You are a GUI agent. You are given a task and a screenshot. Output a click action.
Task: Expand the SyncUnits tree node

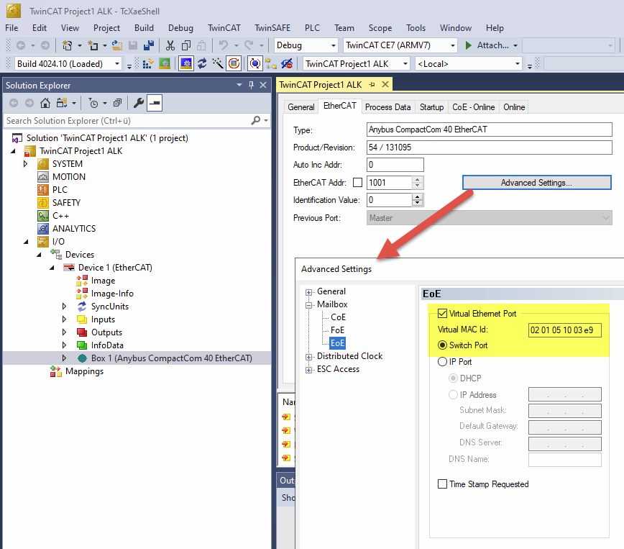[x=64, y=307]
